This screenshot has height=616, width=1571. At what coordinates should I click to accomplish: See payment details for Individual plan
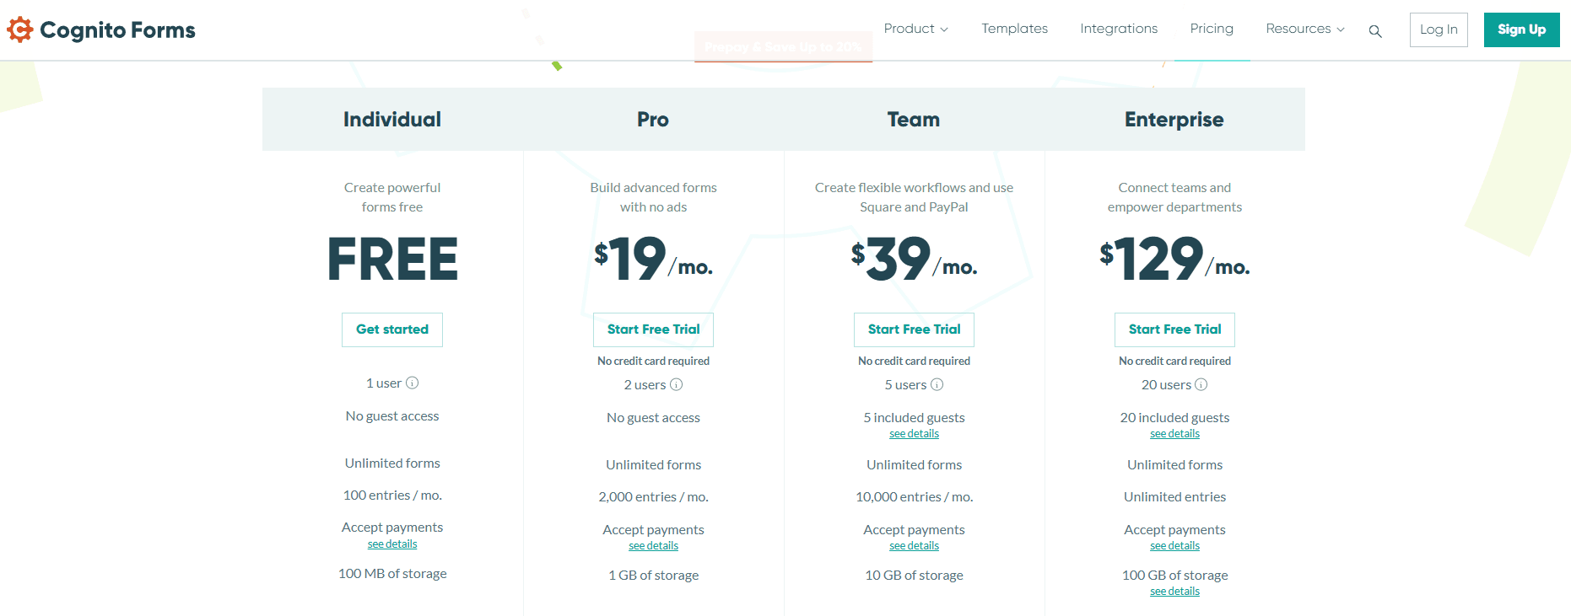click(x=392, y=544)
